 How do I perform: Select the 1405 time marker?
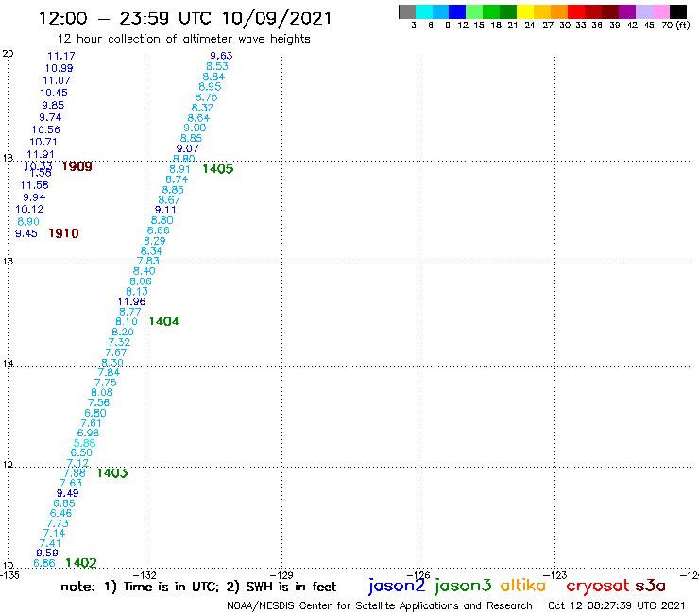[x=218, y=169]
